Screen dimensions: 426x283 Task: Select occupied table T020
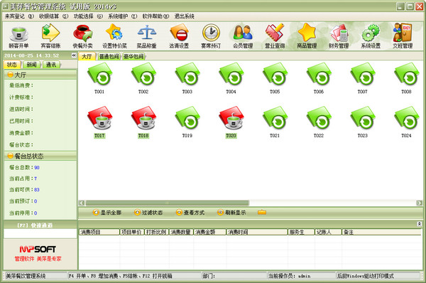click(231, 122)
